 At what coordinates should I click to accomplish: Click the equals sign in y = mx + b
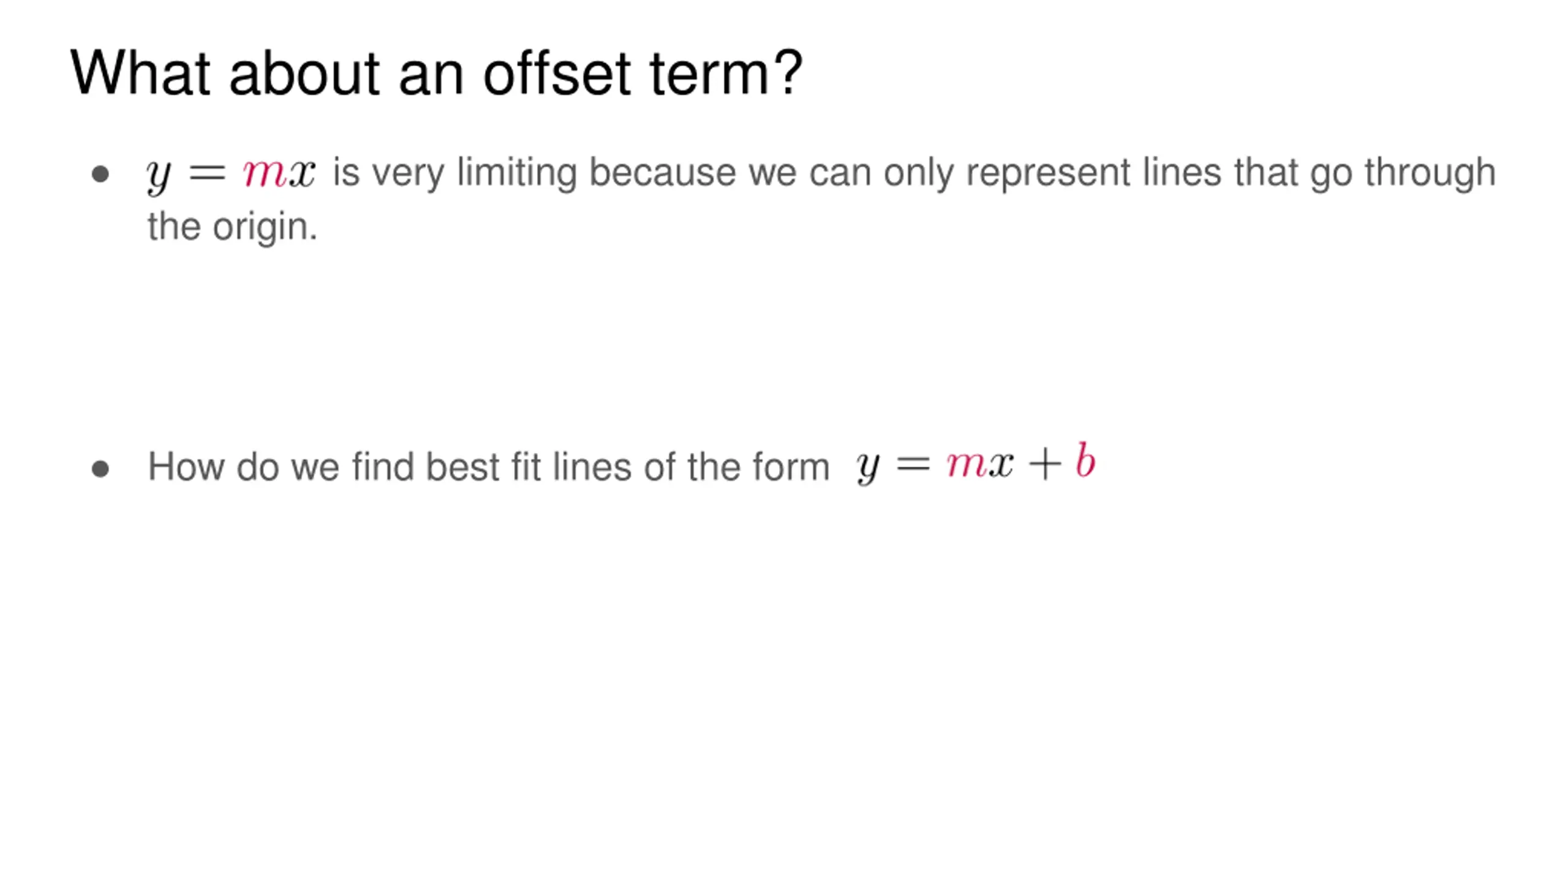point(913,464)
